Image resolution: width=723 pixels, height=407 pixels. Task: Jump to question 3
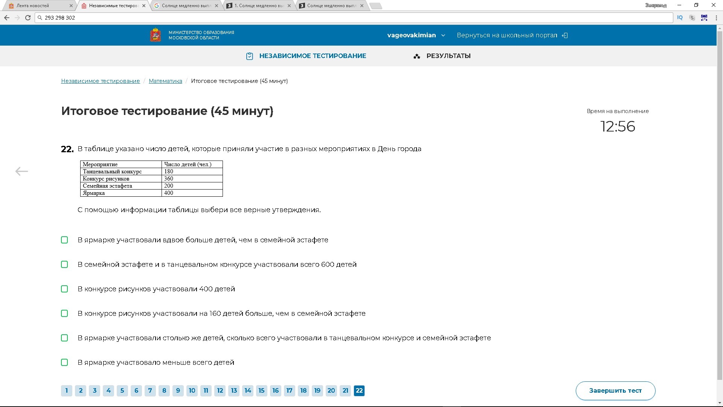point(95,391)
